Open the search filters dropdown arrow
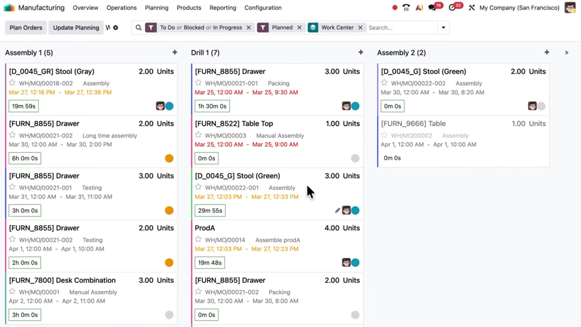The image size is (581, 327). (x=443, y=28)
